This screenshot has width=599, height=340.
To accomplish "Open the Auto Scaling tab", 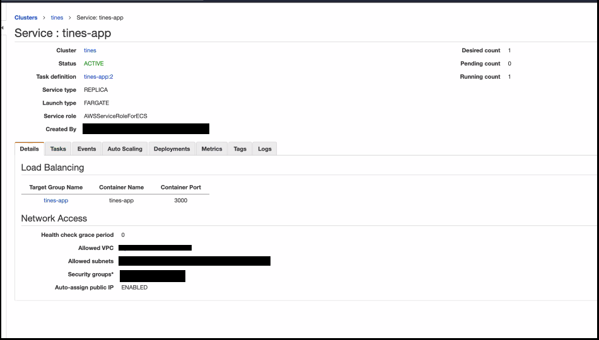I will (x=125, y=149).
